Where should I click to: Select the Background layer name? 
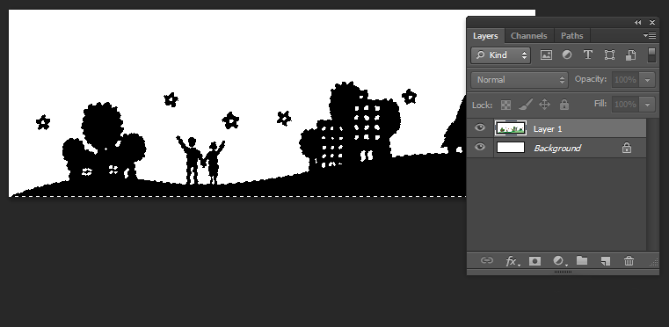(x=557, y=149)
